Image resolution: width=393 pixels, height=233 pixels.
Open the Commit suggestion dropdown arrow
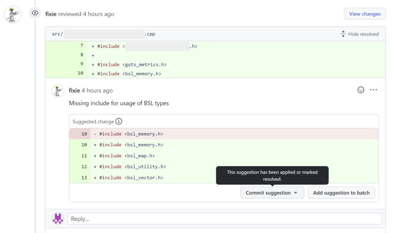[x=295, y=193]
